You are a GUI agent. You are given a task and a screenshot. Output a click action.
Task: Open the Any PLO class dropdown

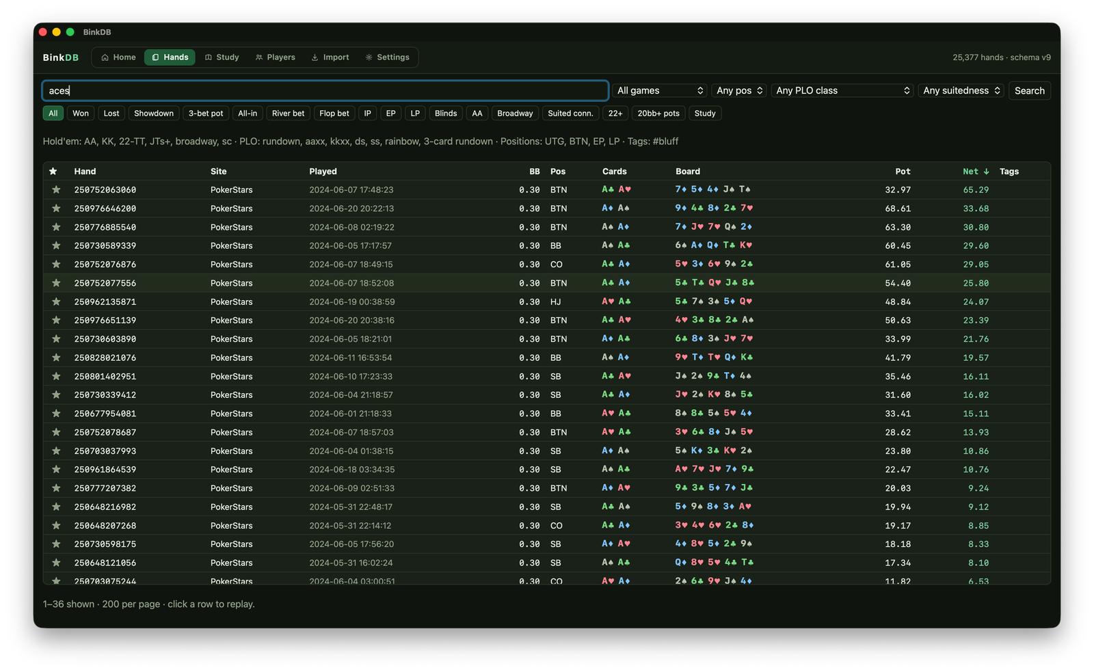click(842, 91)
